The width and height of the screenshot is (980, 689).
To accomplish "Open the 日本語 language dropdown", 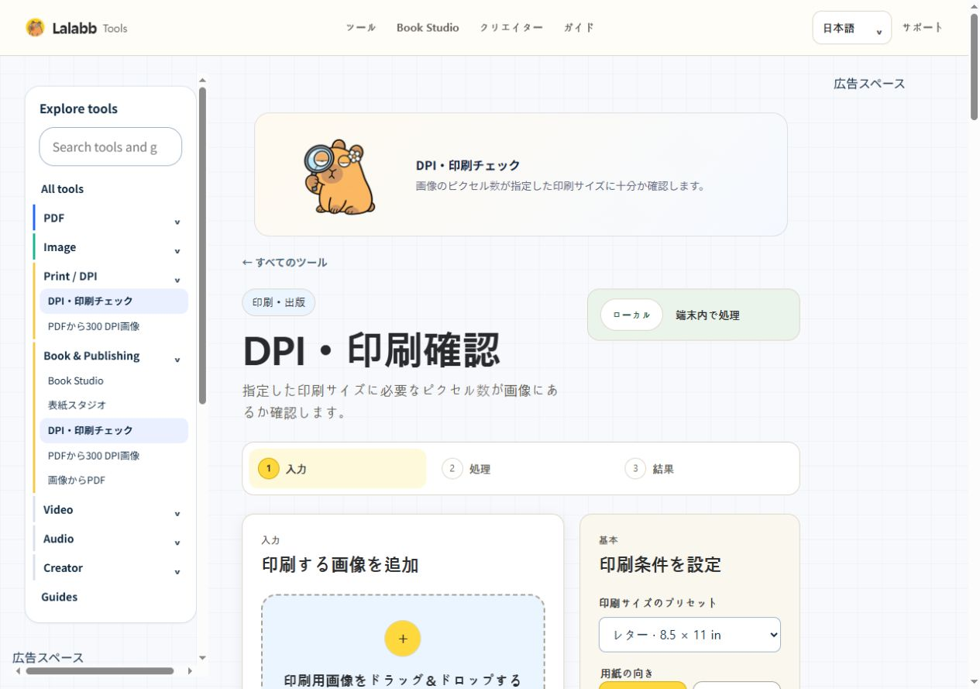I will point(852,28).
